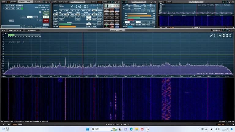This screenshot has width=235, height=132.
Task: Click the SCREENSHOT button above the spectrum
Action: 32,30
